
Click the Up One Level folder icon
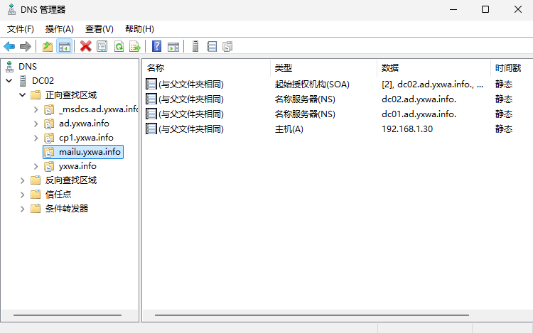tap(48, 47)
